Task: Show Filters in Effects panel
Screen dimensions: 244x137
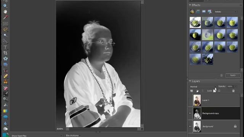Action: 192,11
